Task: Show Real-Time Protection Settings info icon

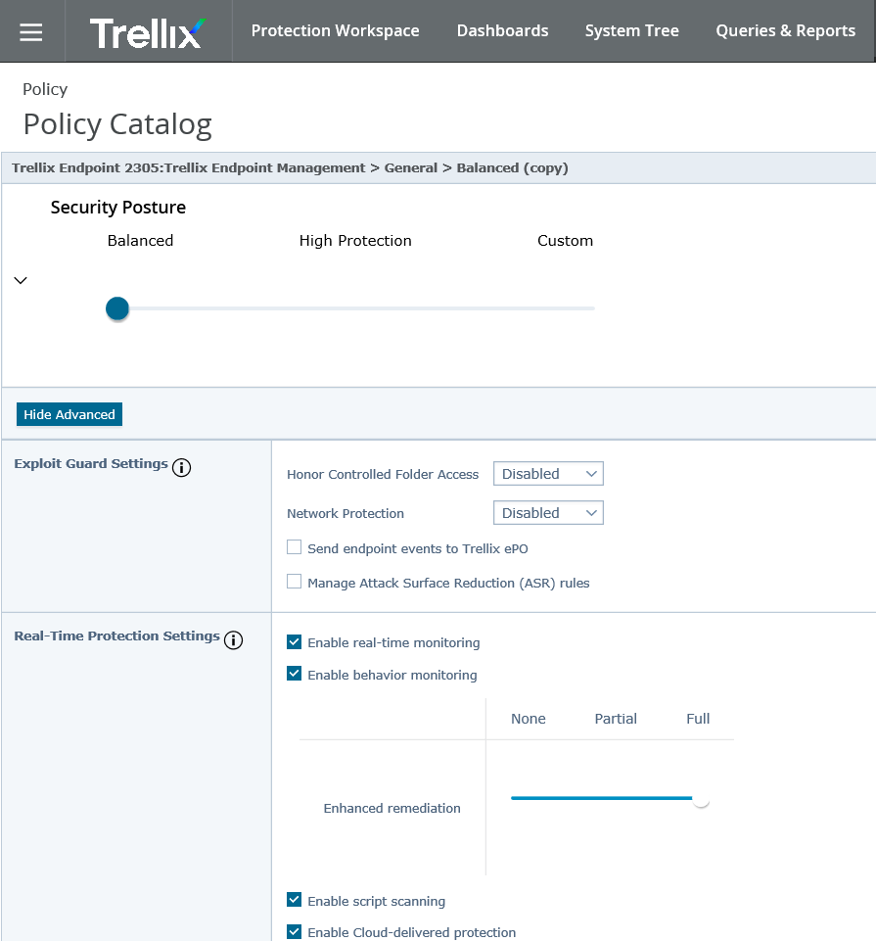Action: (233, 639)
